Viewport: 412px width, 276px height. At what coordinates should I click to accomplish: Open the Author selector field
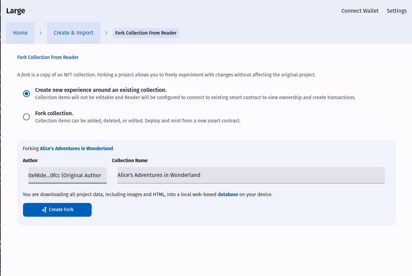click(68, 175)
